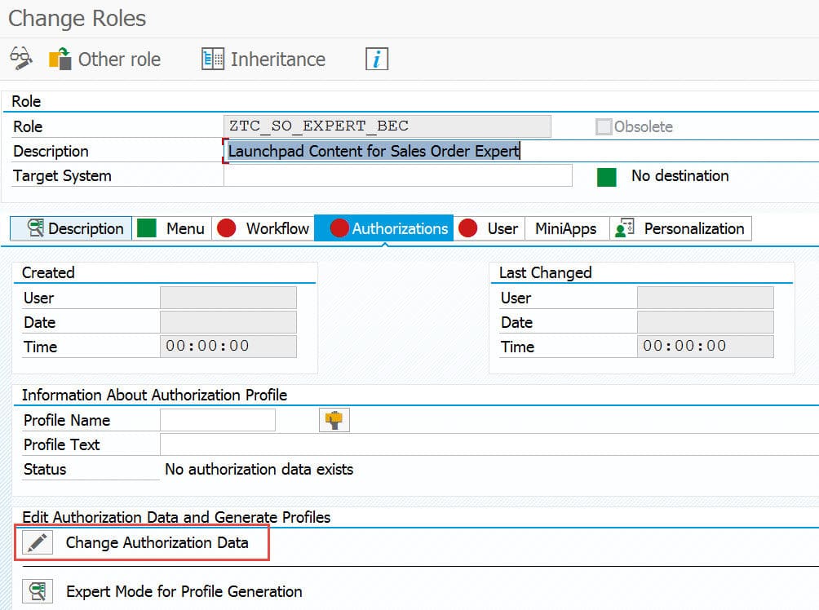Click the propose profile name icon
The height and width of the screenshot is (610, 819).
[334, 420]
